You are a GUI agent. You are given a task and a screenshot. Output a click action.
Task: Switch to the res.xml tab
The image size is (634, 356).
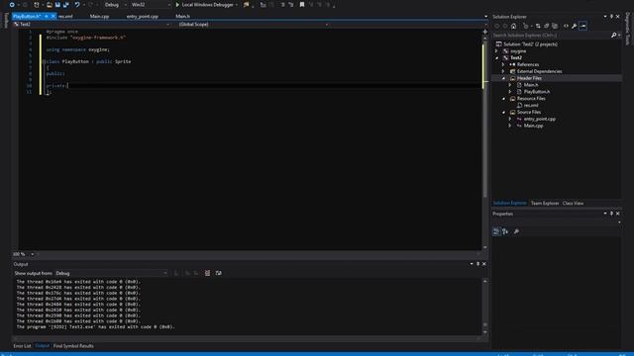tap(65, 16)
